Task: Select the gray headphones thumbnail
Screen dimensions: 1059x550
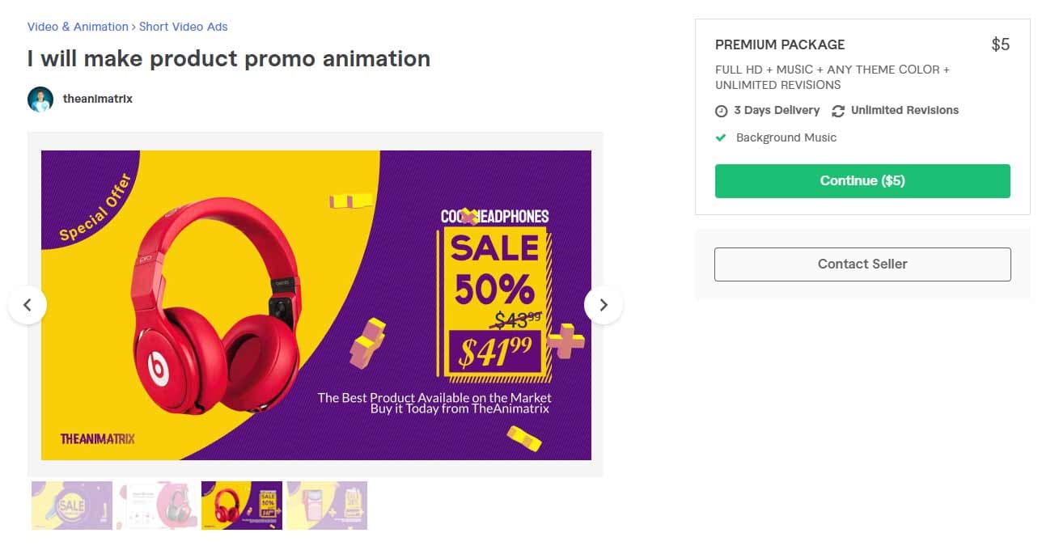Action: [157, 506]
